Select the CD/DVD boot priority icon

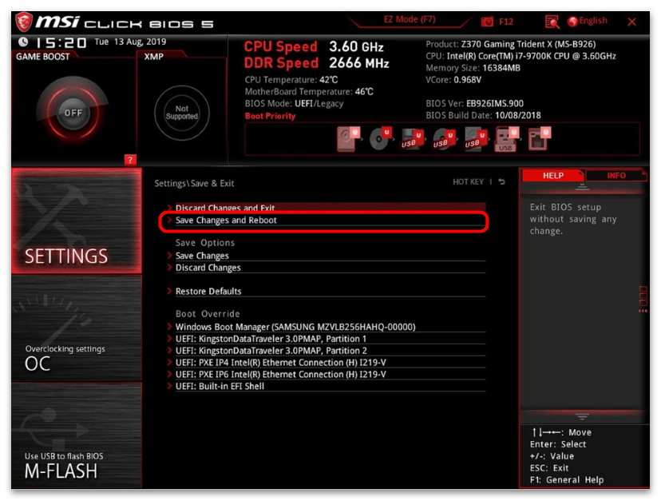click(x=380, y=138)
